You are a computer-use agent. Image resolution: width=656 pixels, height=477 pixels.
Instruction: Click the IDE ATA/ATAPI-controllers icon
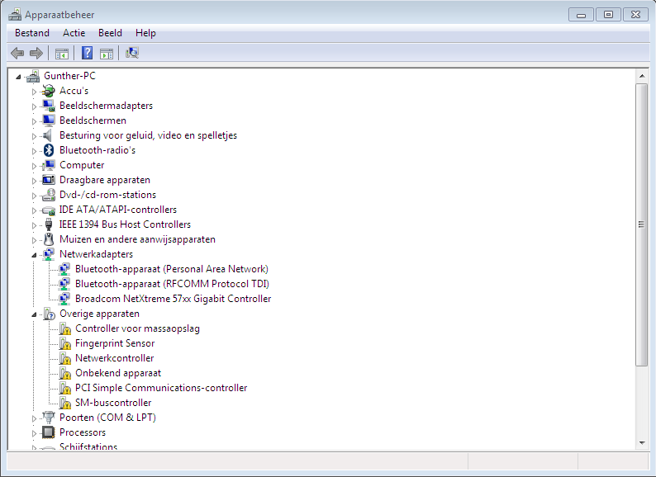coord(49,210)
